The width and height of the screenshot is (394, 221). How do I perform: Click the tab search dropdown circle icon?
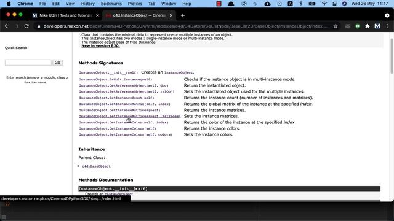(x=387, y=15)
